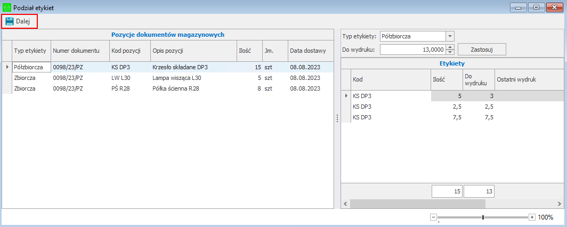Click left arrow of horizontal scrollbar

tap(345, 204)
